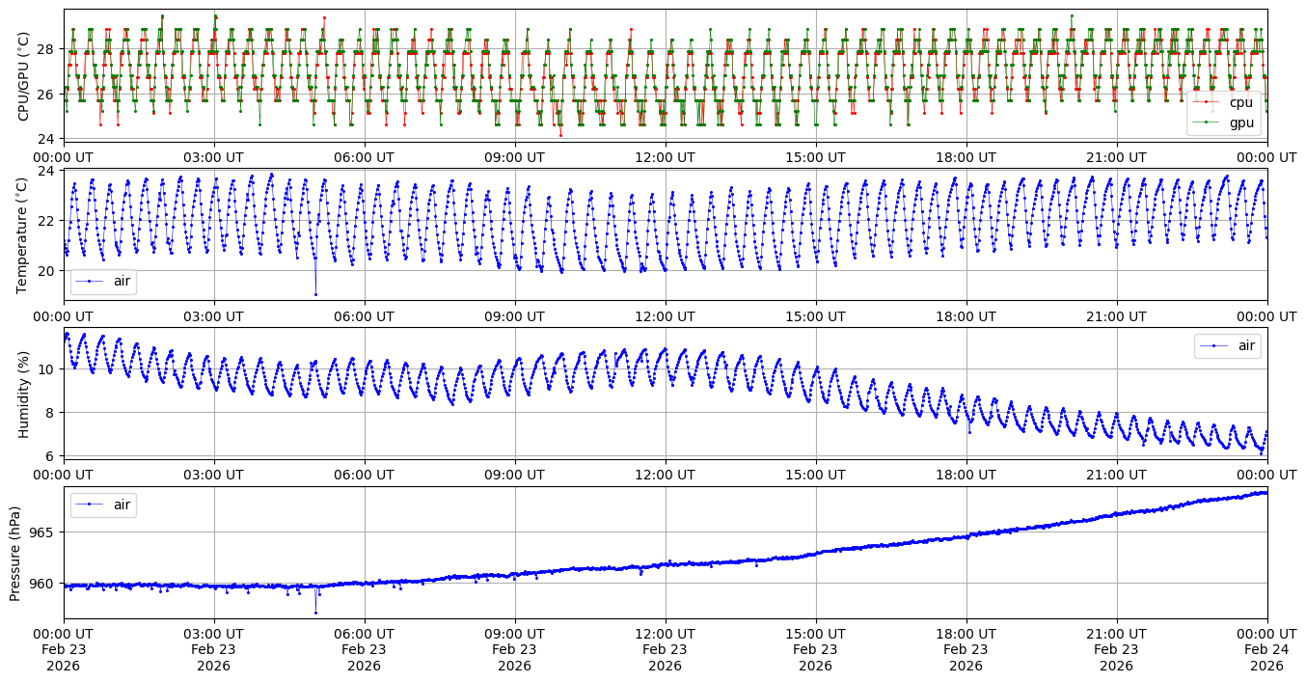
Task: Click 03:00 UT tick below Humidity plot
Action: coord(214,475)
